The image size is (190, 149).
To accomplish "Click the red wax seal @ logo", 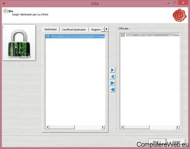I will click(x=179, y=15).
